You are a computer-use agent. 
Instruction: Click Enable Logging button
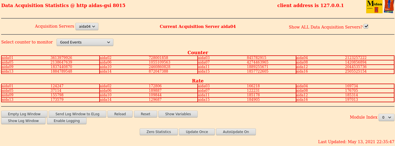(67, 121)
